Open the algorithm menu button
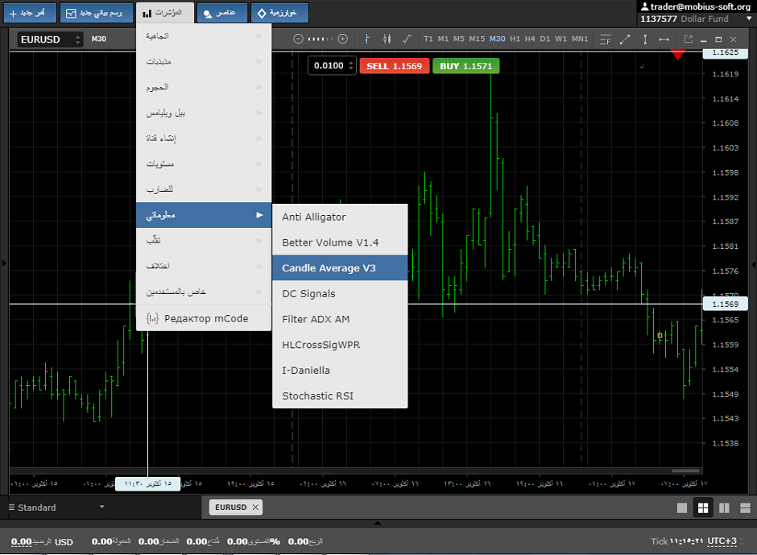Image resolution: width=757 pixels, height=555 pixels. (x=279, y=13)
